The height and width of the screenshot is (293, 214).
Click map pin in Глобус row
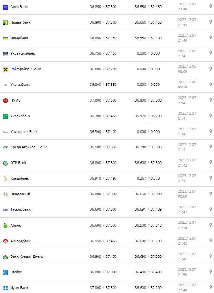pyautogui.click(x=211, y=272)
